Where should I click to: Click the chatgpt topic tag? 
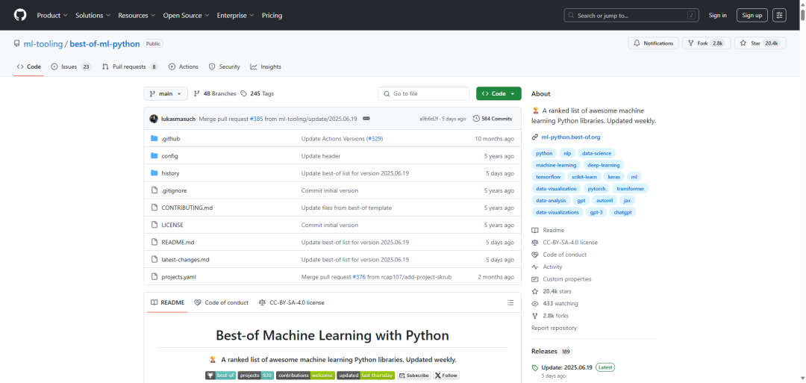[x=622, y=212]
